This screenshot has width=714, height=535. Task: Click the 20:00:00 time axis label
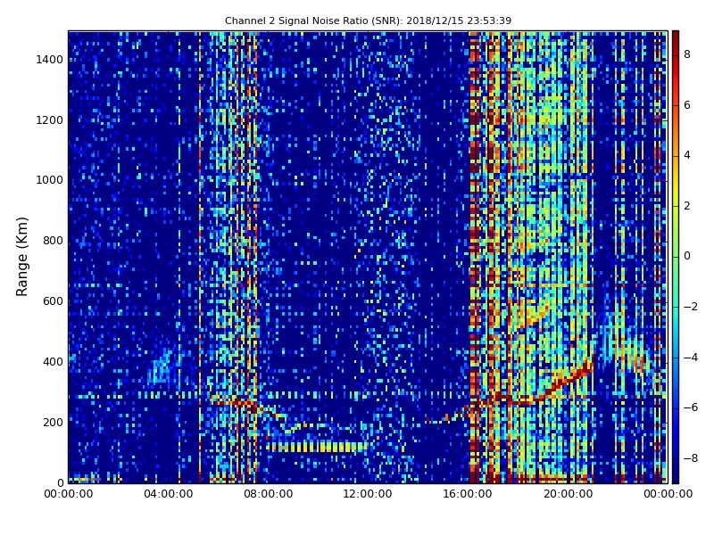pos(568,494)
